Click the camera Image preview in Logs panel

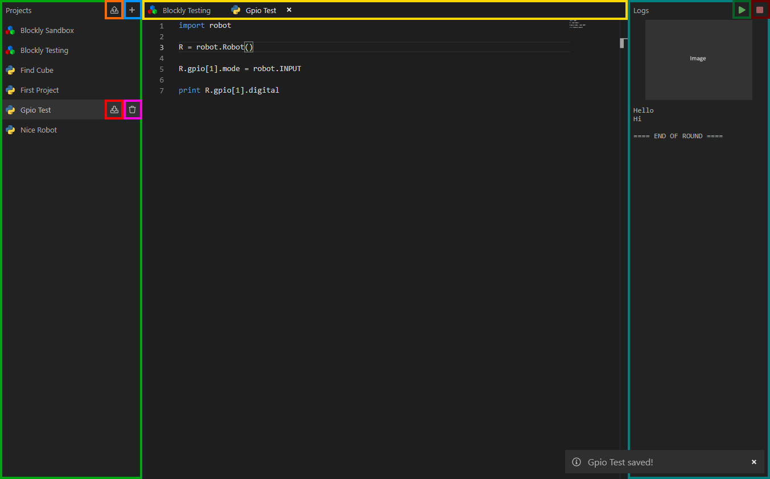(698, 59)
